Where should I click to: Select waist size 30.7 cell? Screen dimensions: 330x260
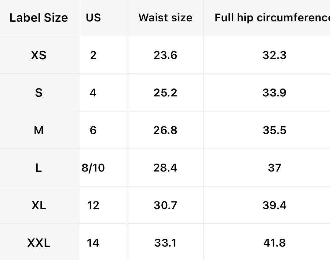pyautogui.click(x=165, y=205)
